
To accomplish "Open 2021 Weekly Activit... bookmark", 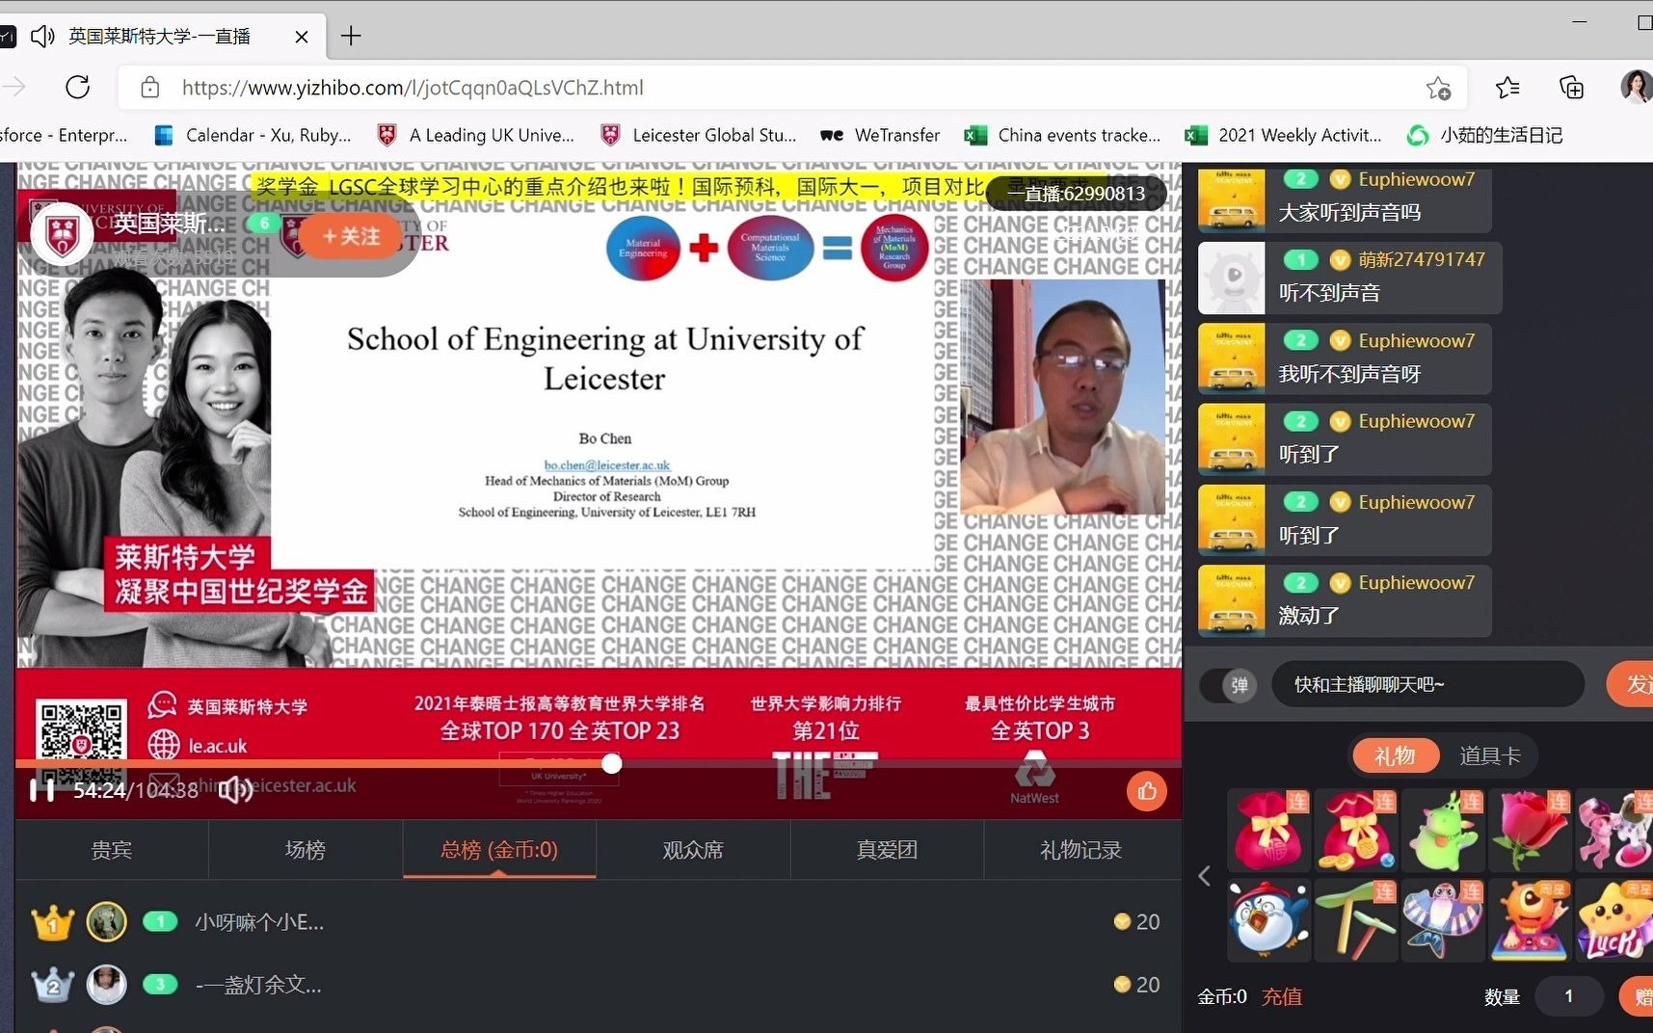I will point(1283,135).
